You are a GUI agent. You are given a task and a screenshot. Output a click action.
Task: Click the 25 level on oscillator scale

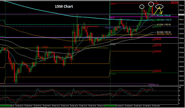coord(180,100)
